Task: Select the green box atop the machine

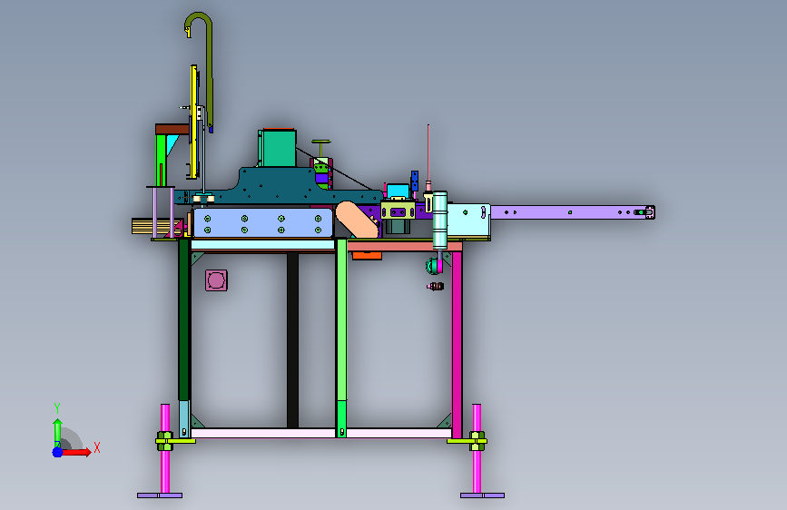Action: click(x=278, y=148)
